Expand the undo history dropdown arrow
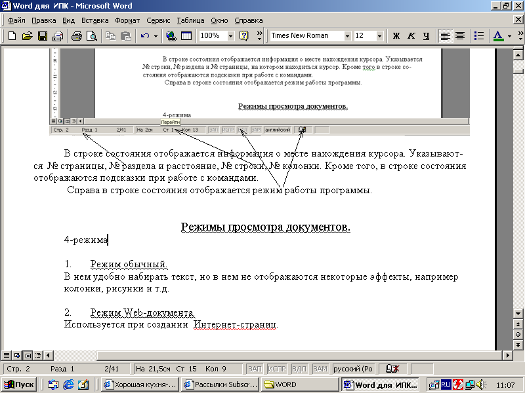 tap(156, 36)
